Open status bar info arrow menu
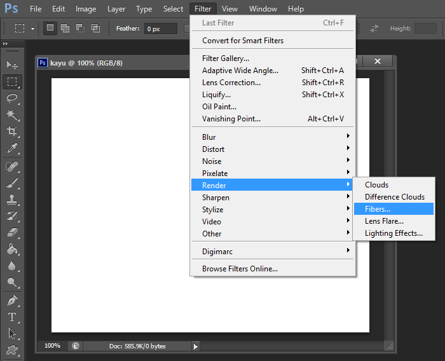 196,346
